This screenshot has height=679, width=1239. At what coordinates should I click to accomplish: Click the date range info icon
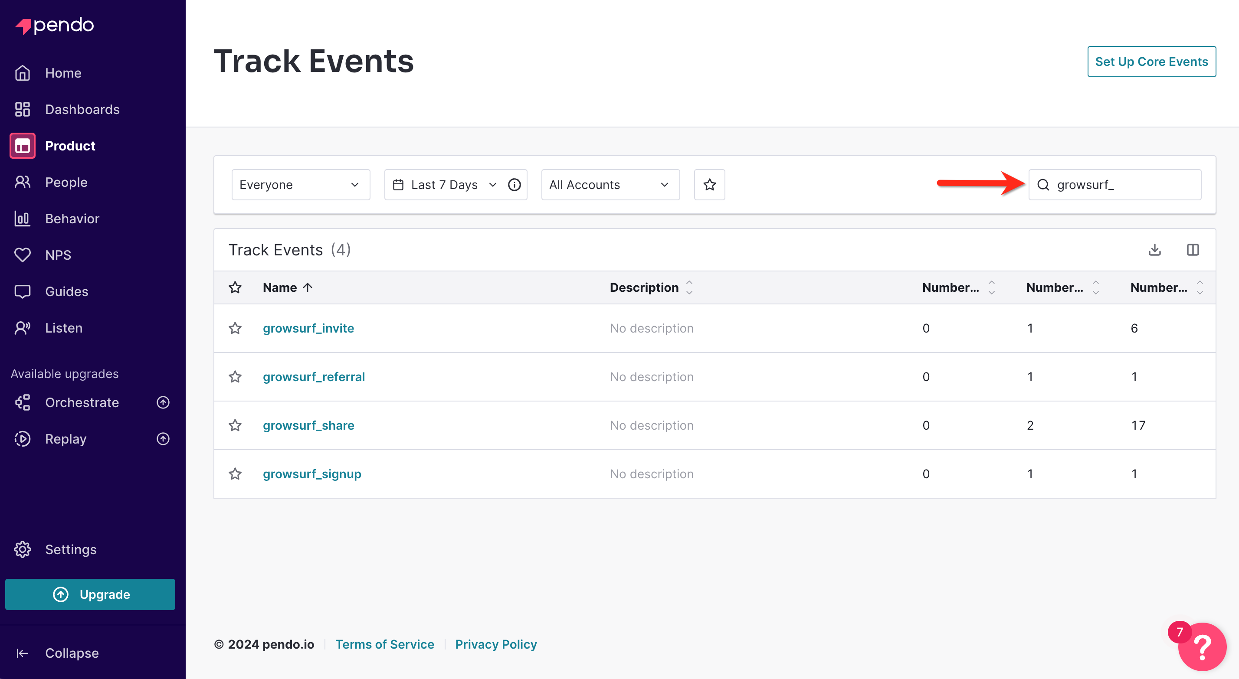(514, 185)
